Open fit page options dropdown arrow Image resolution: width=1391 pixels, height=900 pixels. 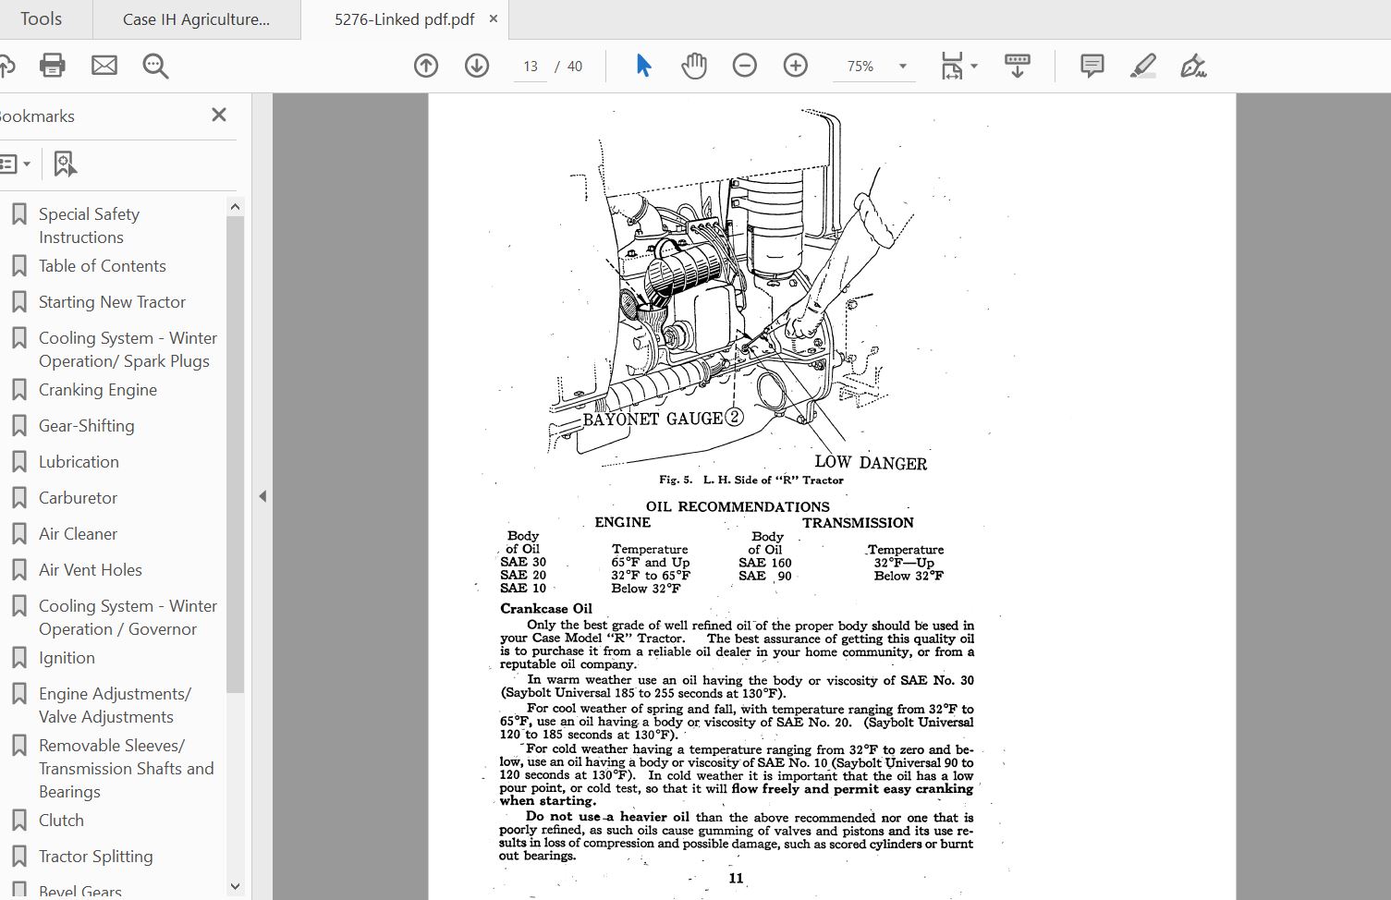pos(974,67)
